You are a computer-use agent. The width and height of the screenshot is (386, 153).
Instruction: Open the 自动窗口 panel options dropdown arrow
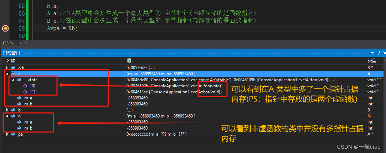373,53
